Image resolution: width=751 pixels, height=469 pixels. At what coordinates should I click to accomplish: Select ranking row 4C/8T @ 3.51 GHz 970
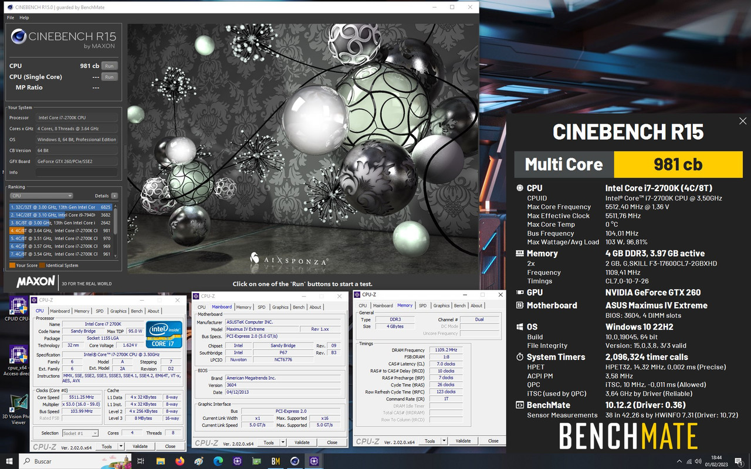[60, 239]
